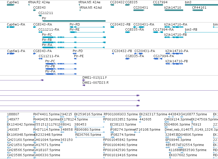Click the bin3 gene label

point(188,2)
